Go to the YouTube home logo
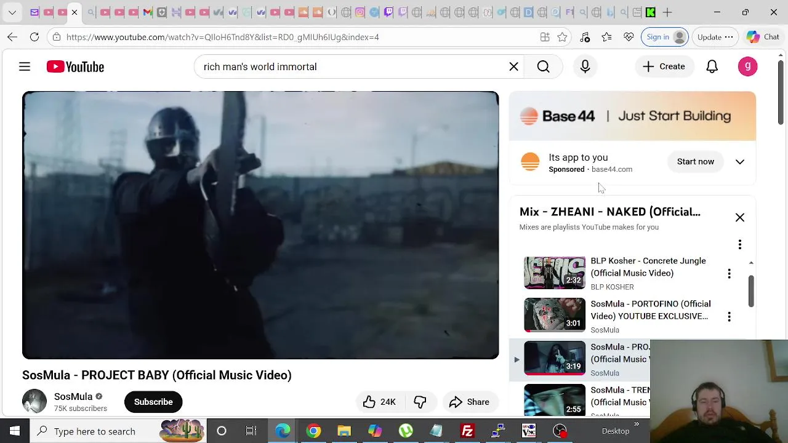Image resolution: width=788 pixels, height=443 pixels. (75, 66)
